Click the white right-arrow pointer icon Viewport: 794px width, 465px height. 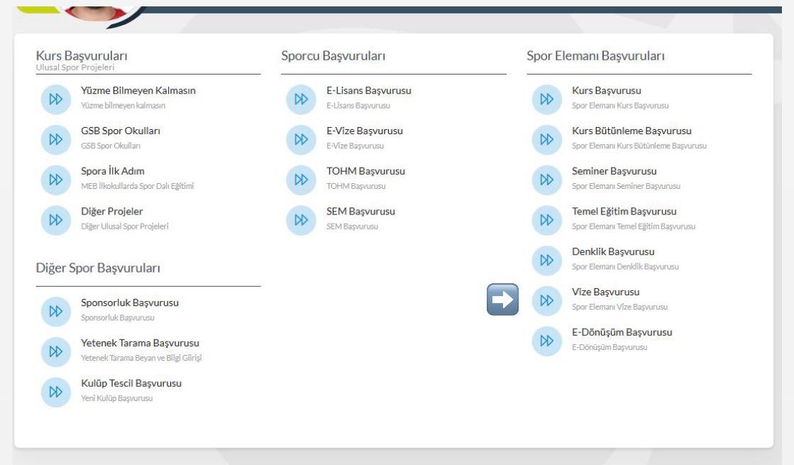(502, 300)
